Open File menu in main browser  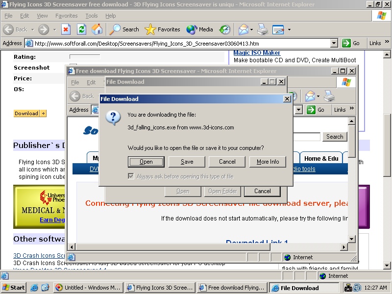click(8, 16)
